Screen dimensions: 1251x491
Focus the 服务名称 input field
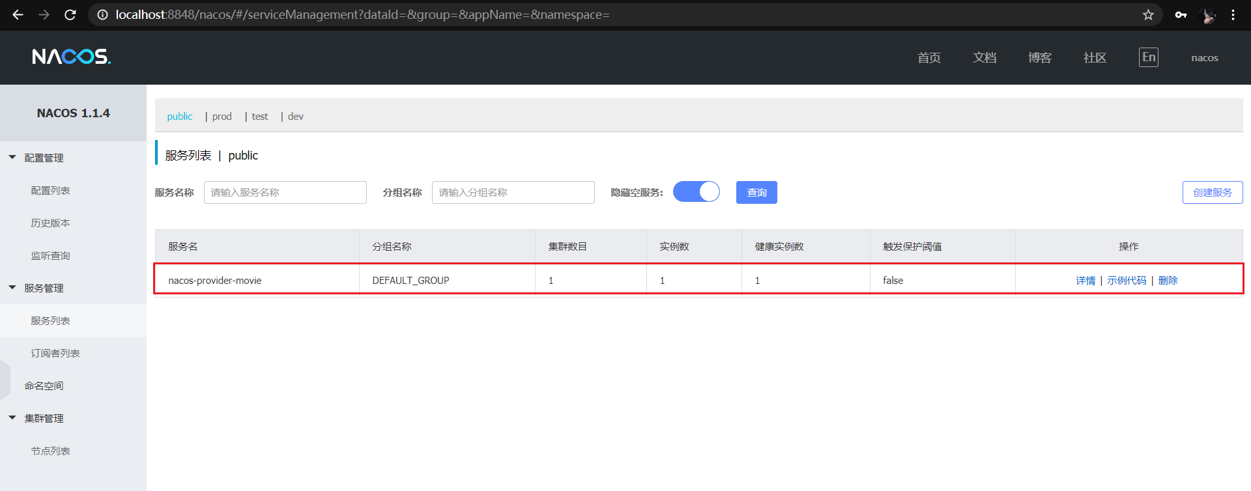[285, 192]
